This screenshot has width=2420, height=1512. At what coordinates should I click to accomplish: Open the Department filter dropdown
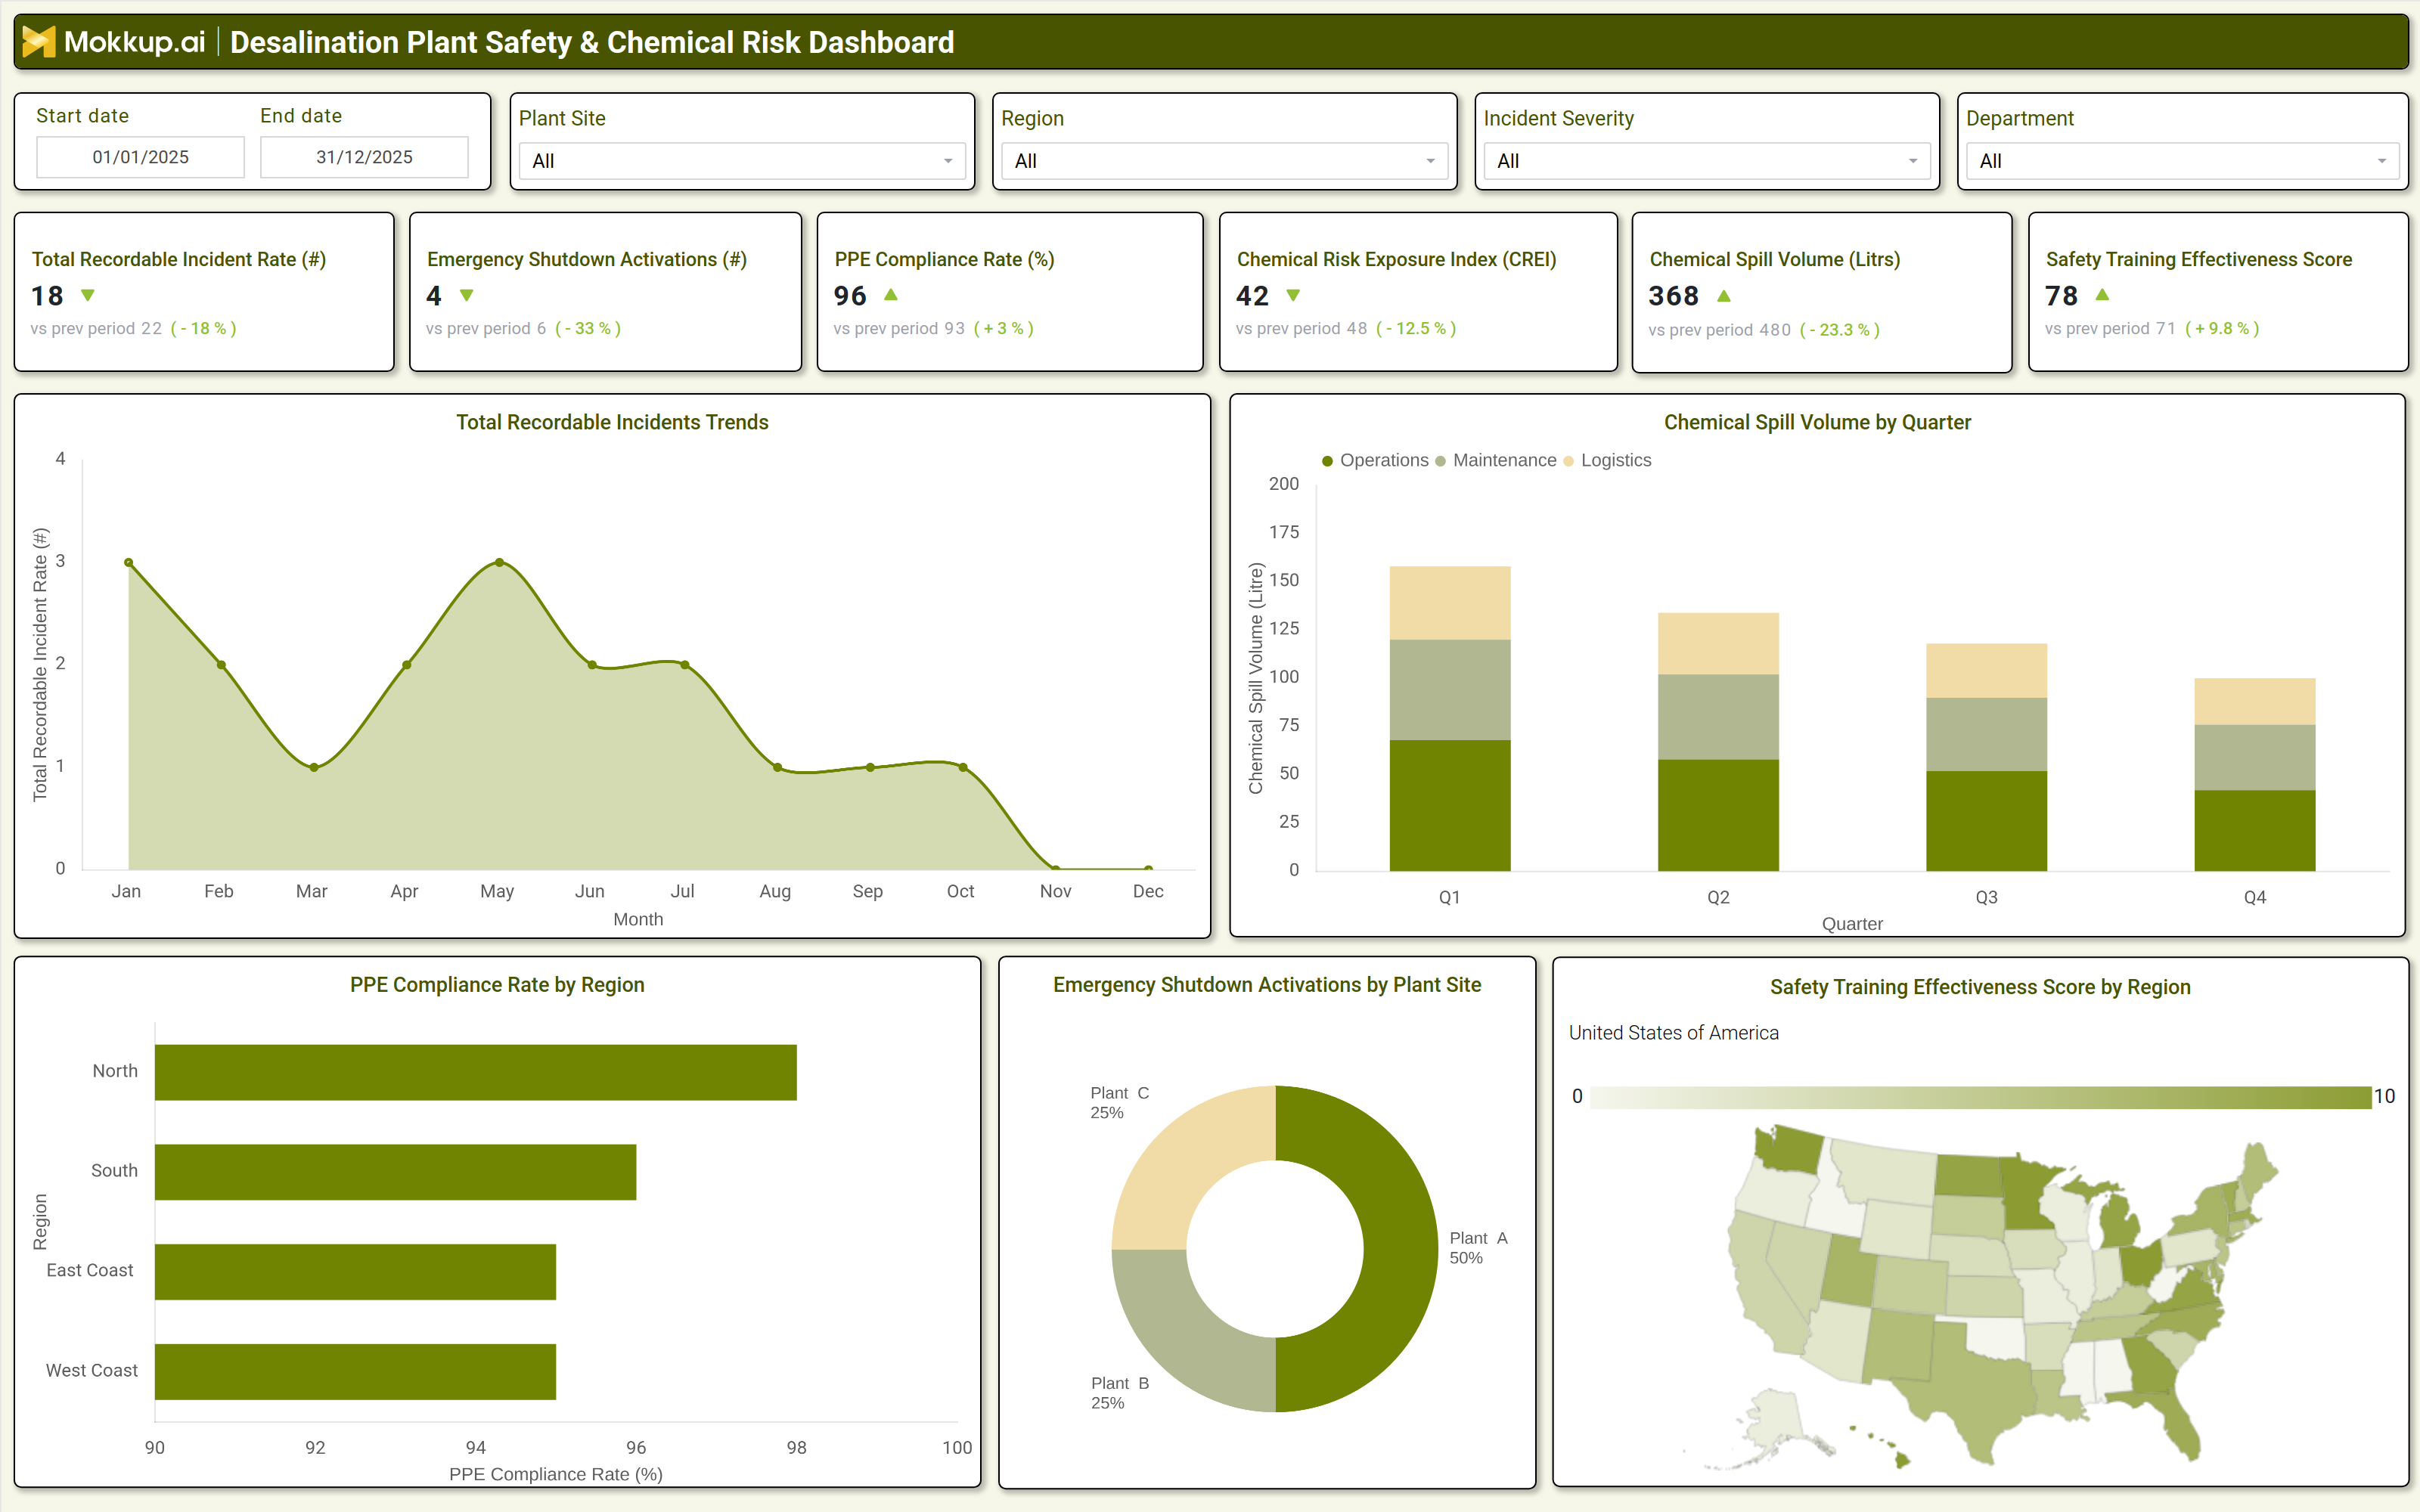pos(2182,161)
